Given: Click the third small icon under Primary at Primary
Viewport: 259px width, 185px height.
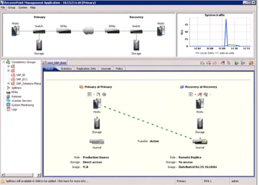Looking at the screenshot, I should pos(104,94).
